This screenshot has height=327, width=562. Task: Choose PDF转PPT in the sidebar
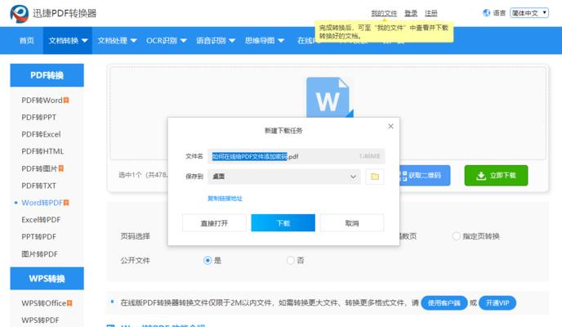[38, 117]
